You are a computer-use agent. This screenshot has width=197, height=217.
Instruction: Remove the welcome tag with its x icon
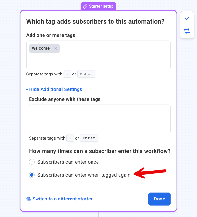(x=56, y=48)
